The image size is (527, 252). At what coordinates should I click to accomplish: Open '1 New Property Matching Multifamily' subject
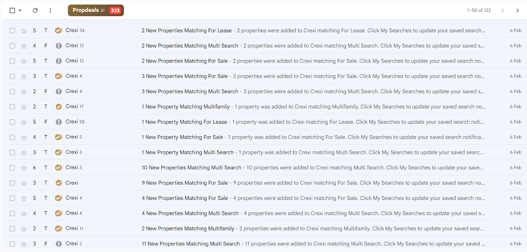tap(185, 107)
